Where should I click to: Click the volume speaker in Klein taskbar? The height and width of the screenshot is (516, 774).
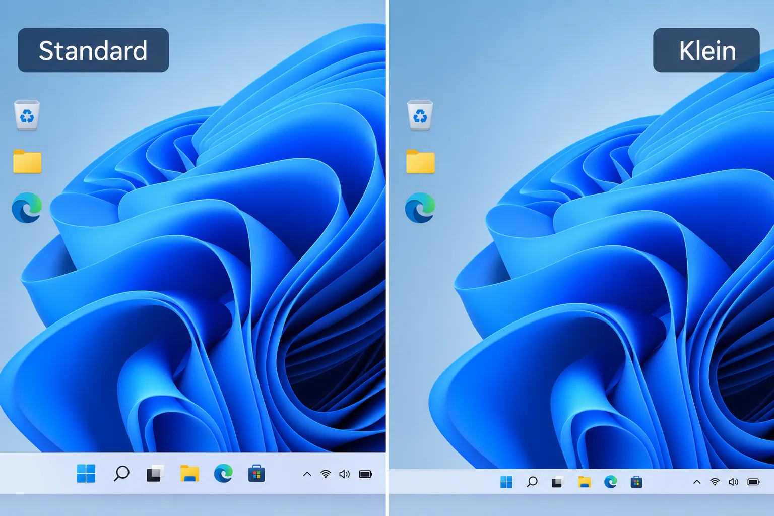733,482
